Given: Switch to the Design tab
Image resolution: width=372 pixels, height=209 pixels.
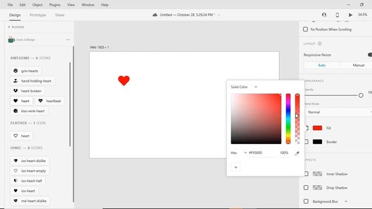Looking at the screenshot, I should (15, 15).
